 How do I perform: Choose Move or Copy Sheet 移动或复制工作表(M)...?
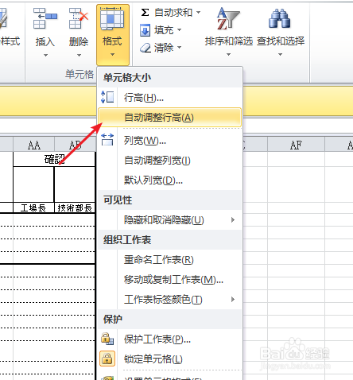coord(169,280)
